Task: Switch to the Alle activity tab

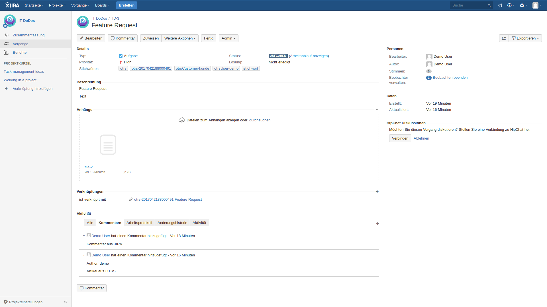Action: click(x=90, y=223)
